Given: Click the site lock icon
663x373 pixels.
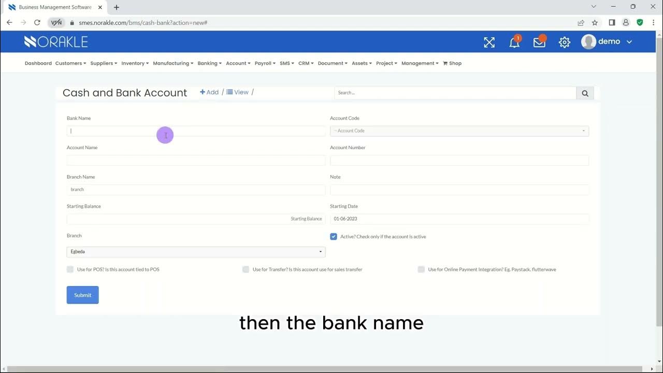Looking at the screenshot, I should [72, 23].
